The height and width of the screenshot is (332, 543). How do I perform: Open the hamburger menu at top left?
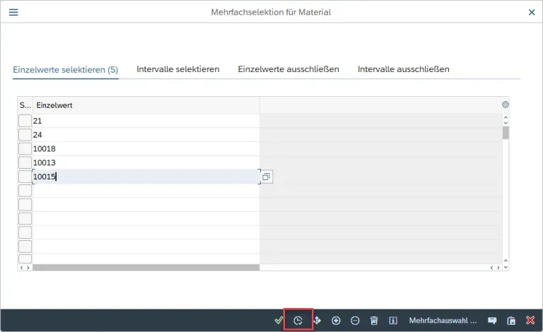tap(13, 12)
